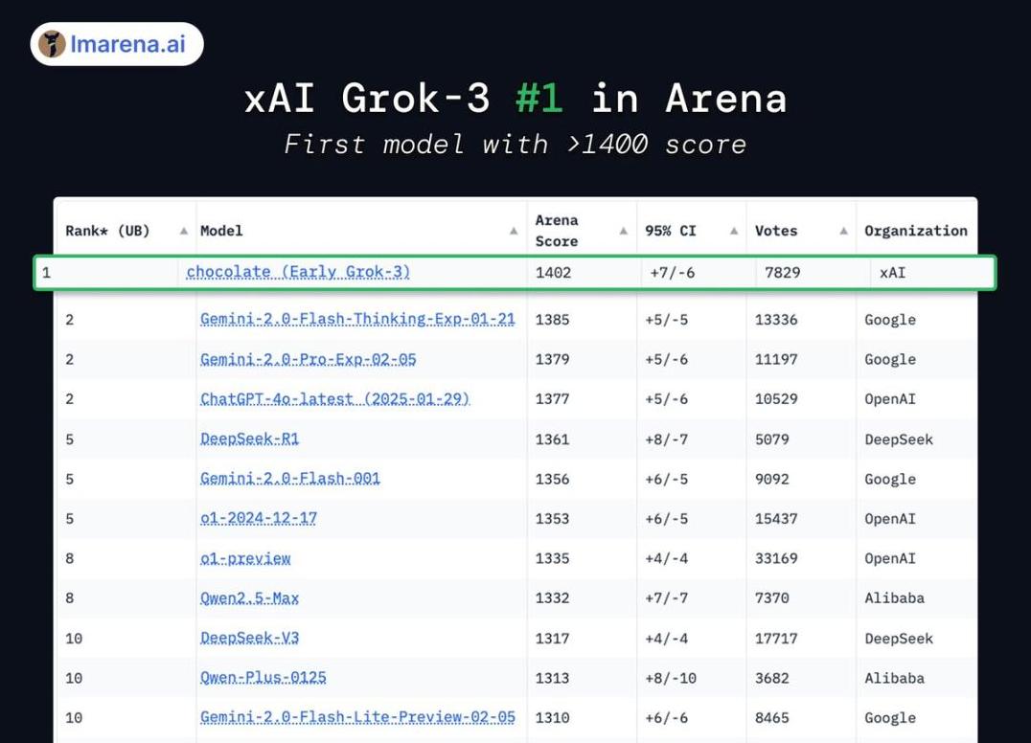Image resolution: width=1031 pixels, height=743 pixels.
Task: Open chocolate (Early Grok-3) model link
Action: pyautogui.click(x=298, y=272)
